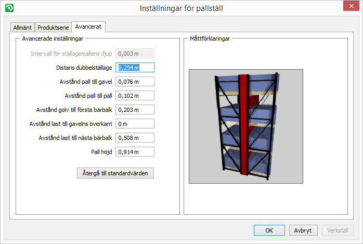Select the Avstånd last till gavelns överkant field
Viewport: 363px width, 244px height.
click(x=135, y=124)
